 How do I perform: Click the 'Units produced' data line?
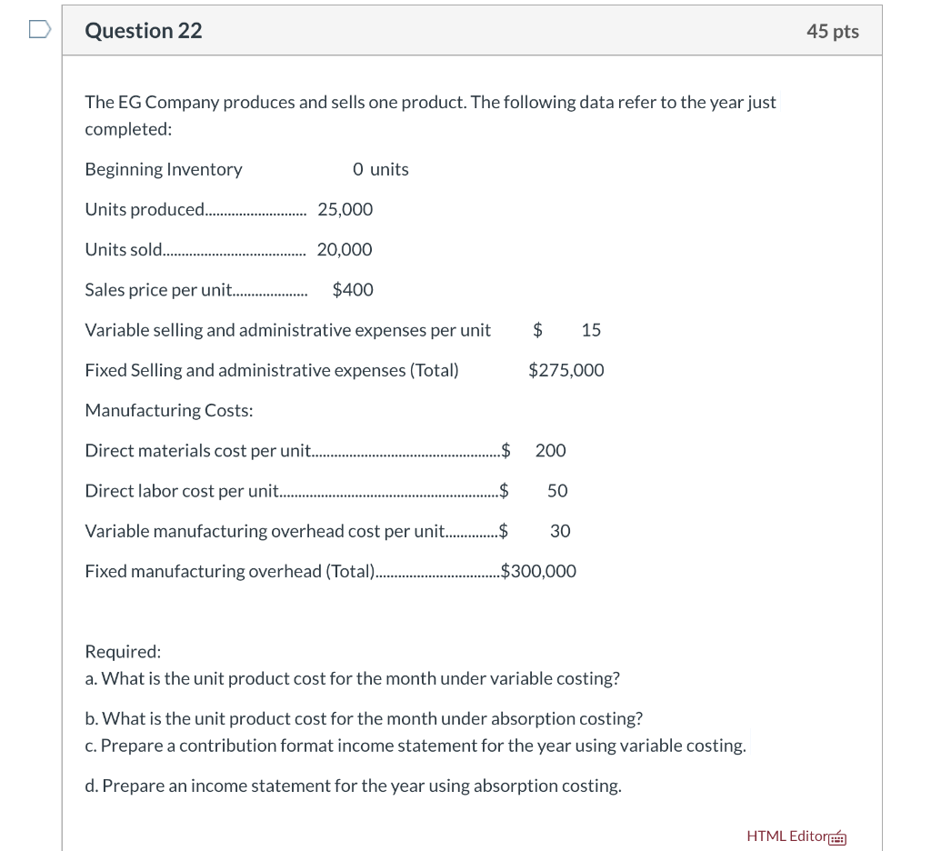(x=227, y=209)
